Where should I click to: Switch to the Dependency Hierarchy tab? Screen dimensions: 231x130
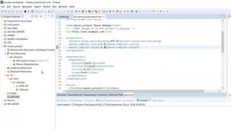(95, 95)
